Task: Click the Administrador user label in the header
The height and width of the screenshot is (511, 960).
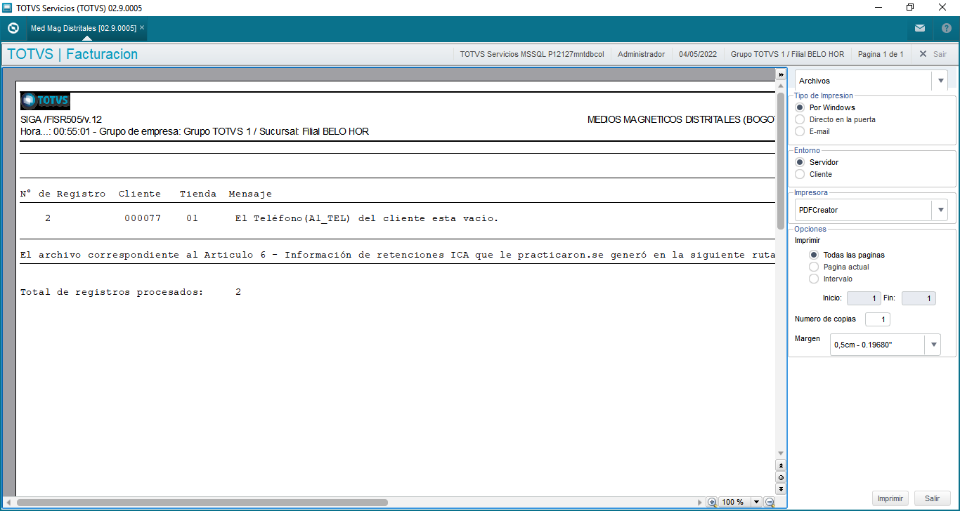Action: 641,54
